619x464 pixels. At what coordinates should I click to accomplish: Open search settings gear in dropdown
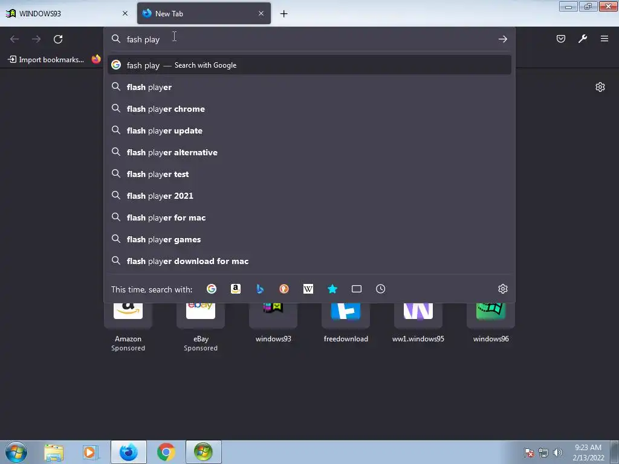point(502,289)
